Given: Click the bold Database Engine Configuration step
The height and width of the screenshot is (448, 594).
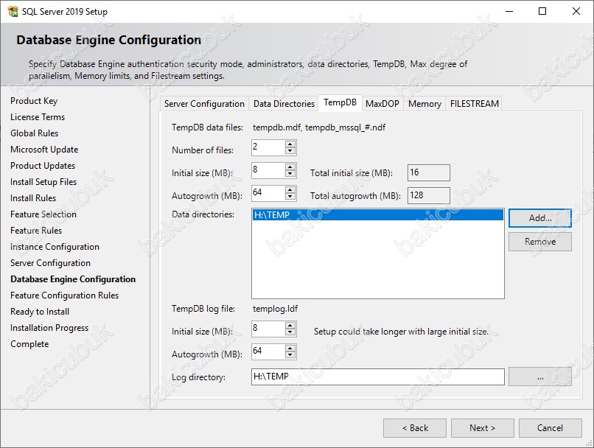Looking at the screenshot, I should (73, 279).
